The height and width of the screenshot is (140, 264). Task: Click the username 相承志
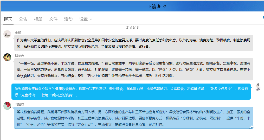click(20, 55)
